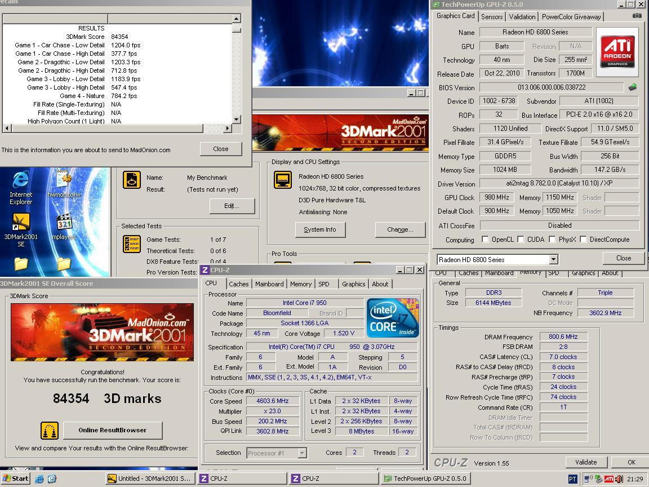Select the first CPU-Z taskbar button
The height and width of the screenshot is (487, 649).
(x=243, y=479)
